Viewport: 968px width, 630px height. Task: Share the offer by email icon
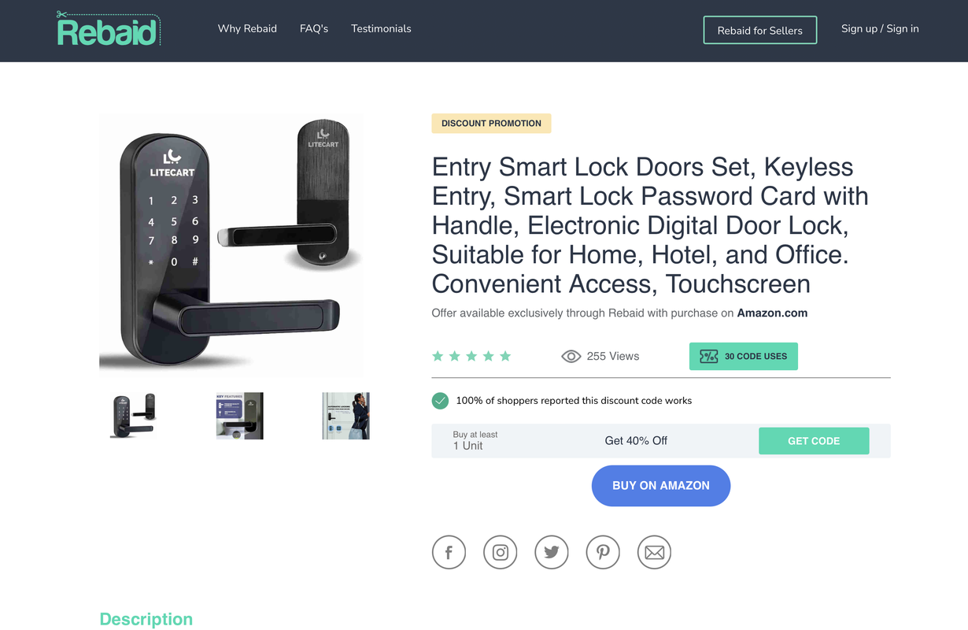tap(655, 552)
